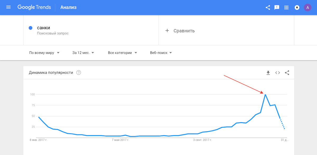Download the popularity chart data as CSV
The width and height of the screenshot is (317, 155).
coord(268,73)
